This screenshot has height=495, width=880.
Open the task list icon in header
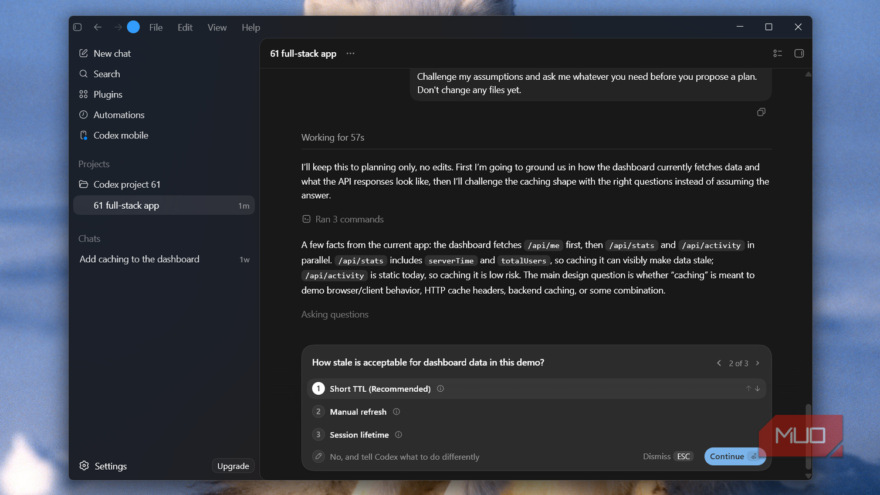(778, 53)
